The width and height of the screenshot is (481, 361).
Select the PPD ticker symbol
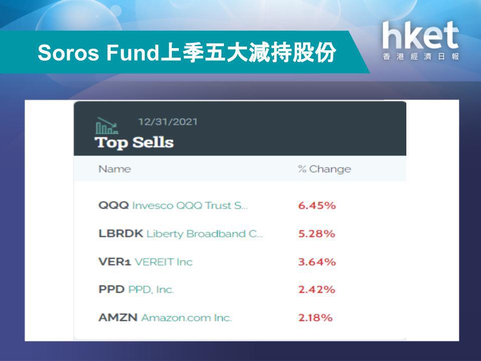[x=111, y=289]
